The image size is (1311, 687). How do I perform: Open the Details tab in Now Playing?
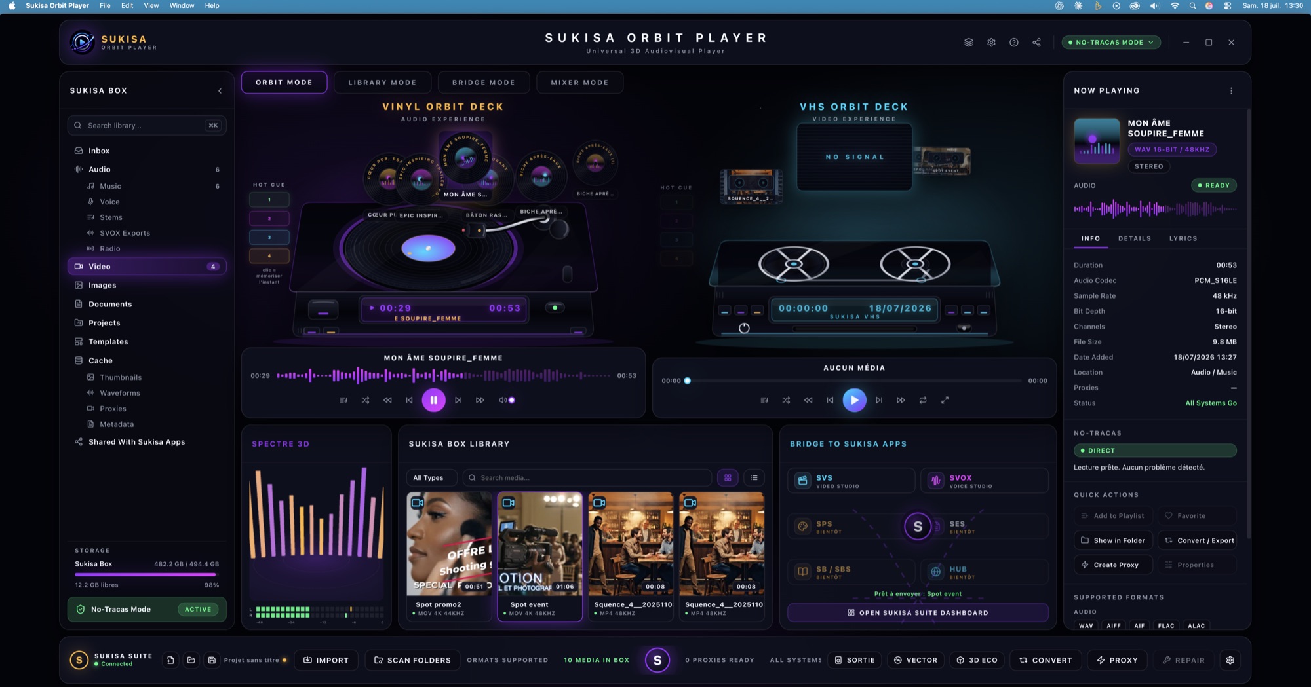click(x=1135, y=239)
